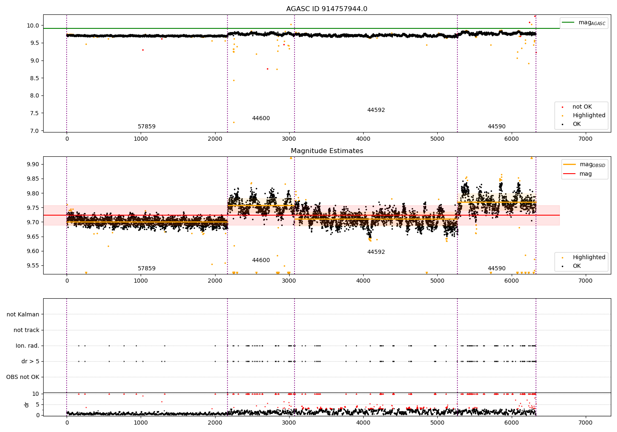The height and width of the screenshot is (432, 617).
Task: Click the 8.0 y-axis tick label
Action: pos(35,96)
